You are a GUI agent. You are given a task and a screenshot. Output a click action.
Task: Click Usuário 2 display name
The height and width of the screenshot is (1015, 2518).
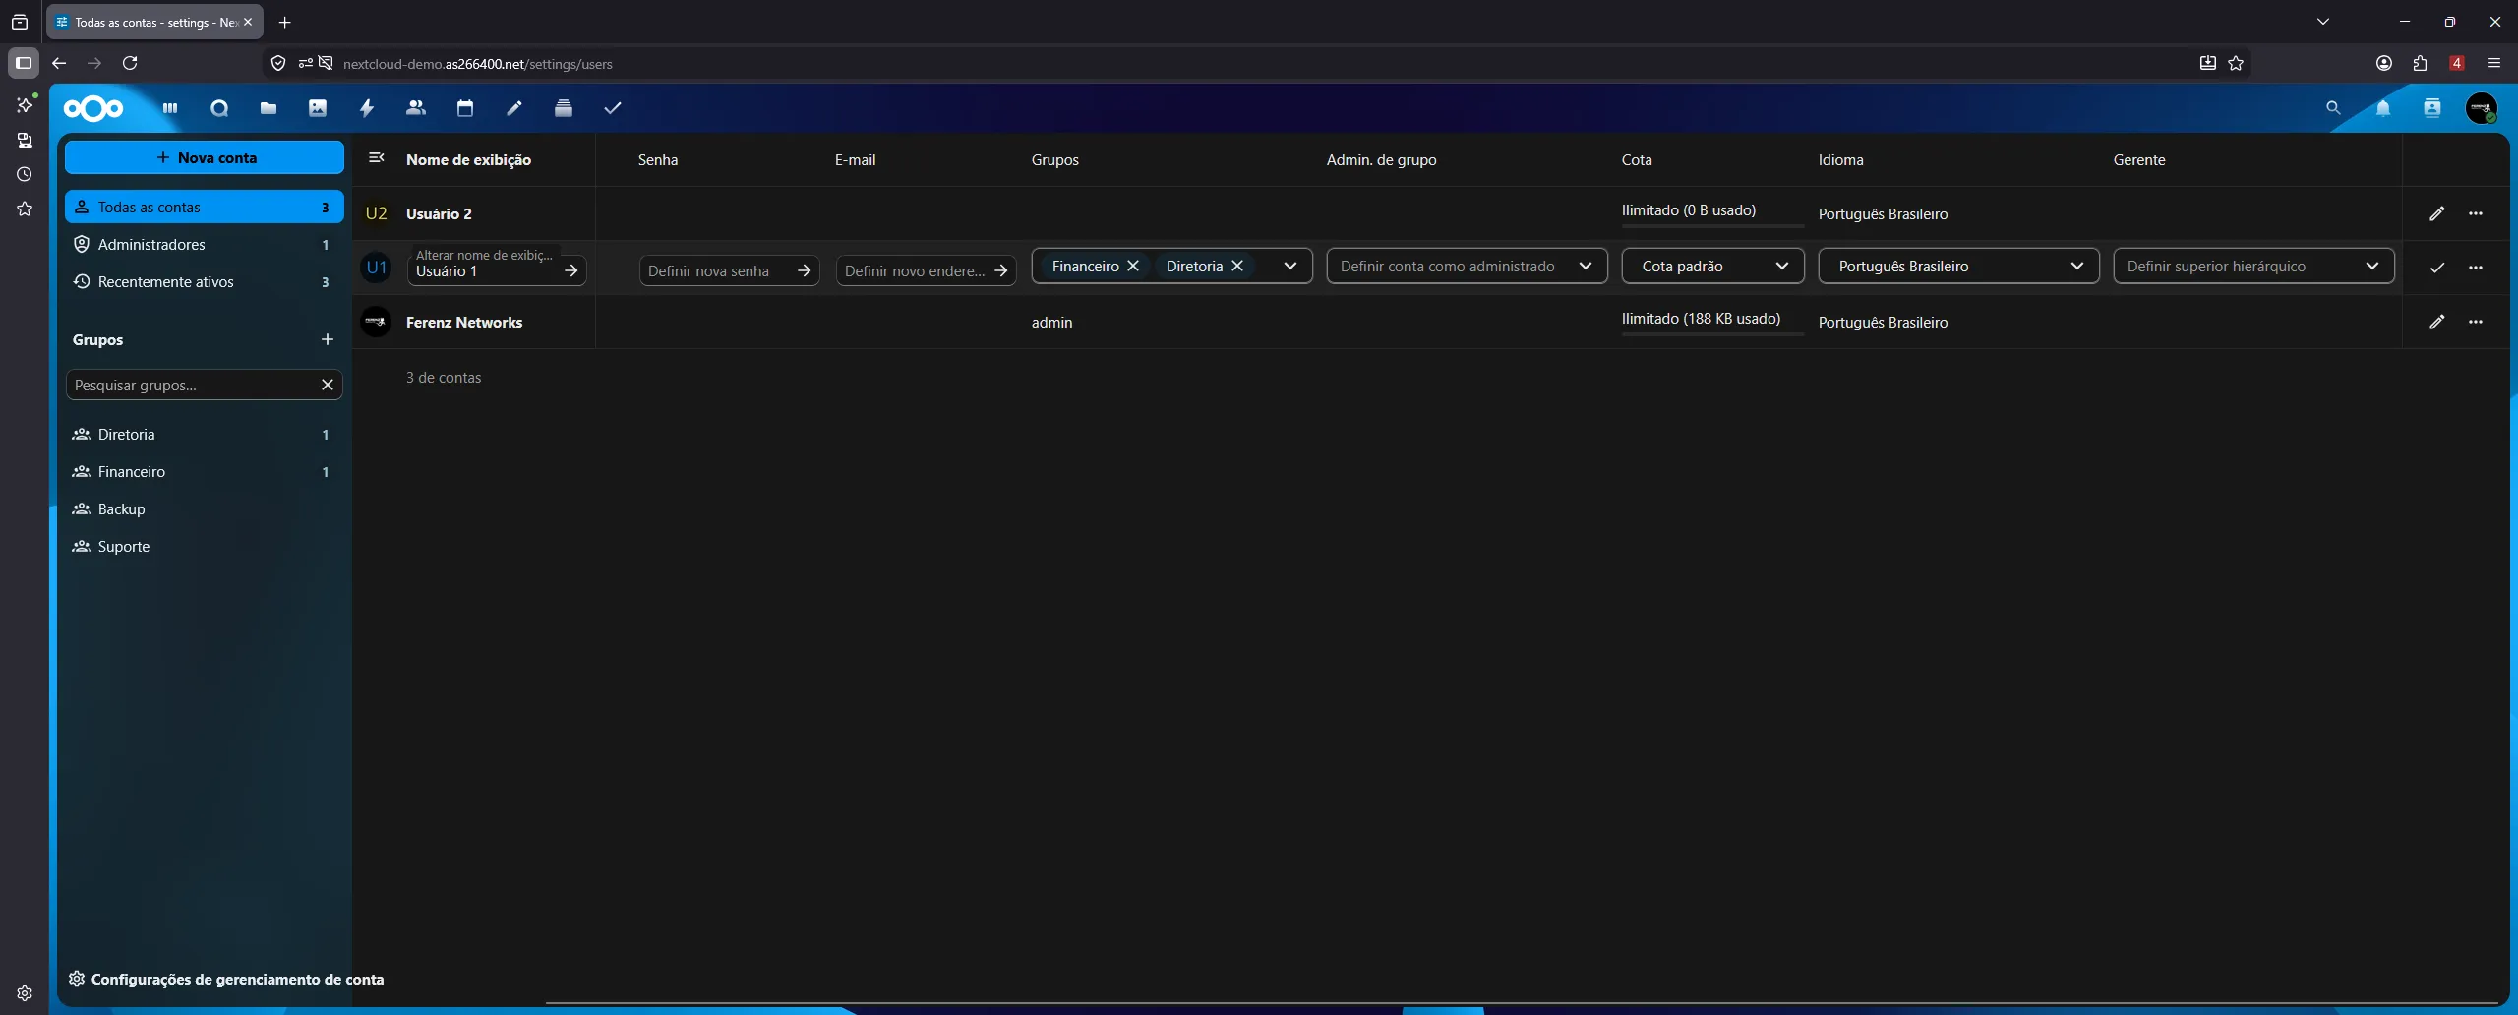coord(439,213)
